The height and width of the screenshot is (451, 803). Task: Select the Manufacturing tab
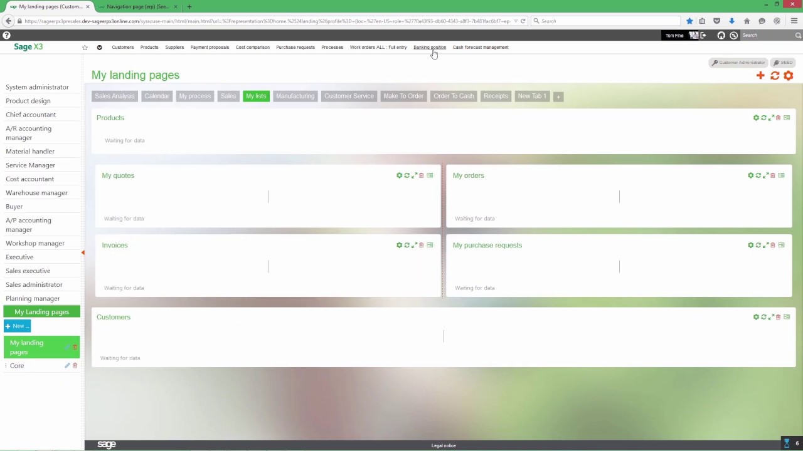coord(295,96)
